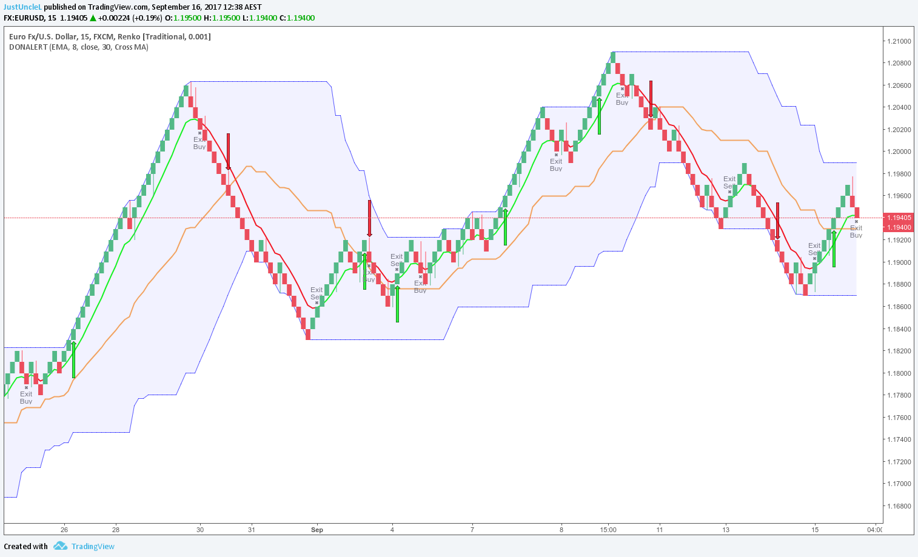Click the 1.18200 price axis label
918x557 pixels.
click(x=899, y=351)
